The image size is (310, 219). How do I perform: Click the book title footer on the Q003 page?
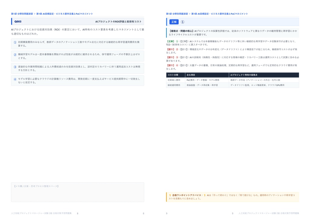(x=41, y=213)
